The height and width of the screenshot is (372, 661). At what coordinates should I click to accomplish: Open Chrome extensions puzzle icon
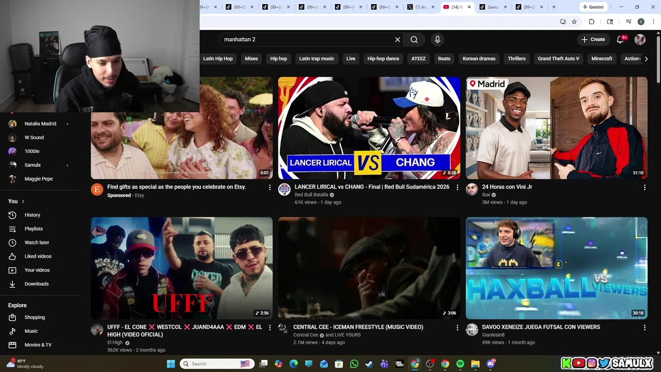592,22
